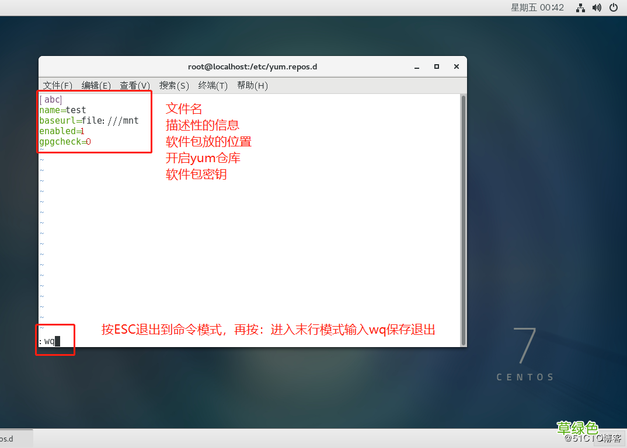Click the red annotation 开启yum仓库
The image size is (627, 448).
pos(203,157)
